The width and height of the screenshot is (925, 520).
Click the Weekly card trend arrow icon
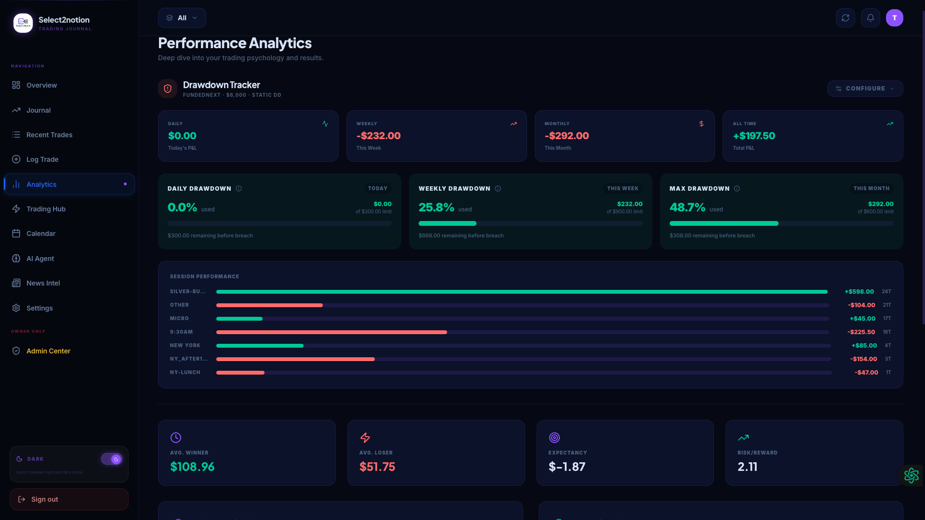(x=514, y=124)
